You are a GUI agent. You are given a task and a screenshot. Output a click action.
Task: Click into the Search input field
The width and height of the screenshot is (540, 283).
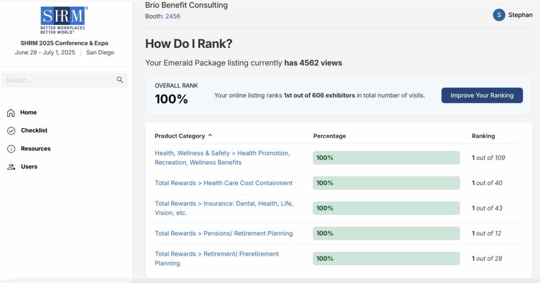click(x=58, y=80)
